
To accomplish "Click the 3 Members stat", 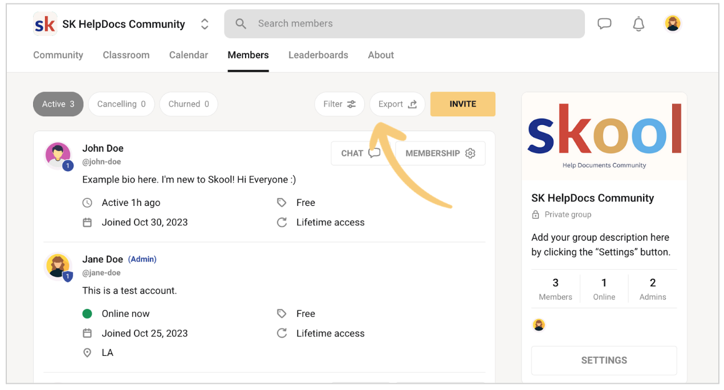I will pyautogui.click(x=555, y=289).
